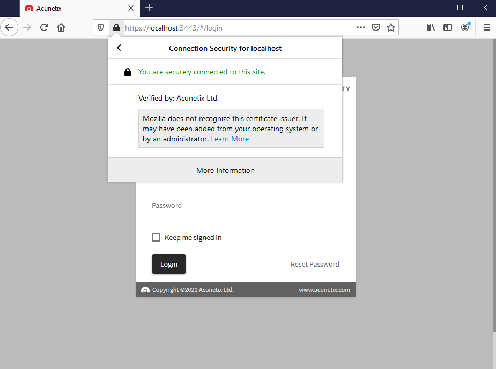Screen dimensions: 496x369
Task: Bookmark this page with the star
Action: click(x=391, y=27)
